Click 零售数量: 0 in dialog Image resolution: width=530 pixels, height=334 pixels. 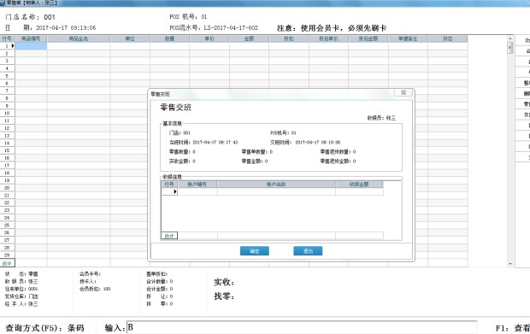[x=182, y=152]
